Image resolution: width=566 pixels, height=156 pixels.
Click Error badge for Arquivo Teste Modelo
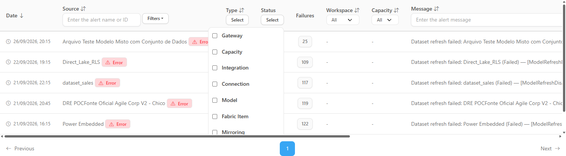click(x=199, y=42)
